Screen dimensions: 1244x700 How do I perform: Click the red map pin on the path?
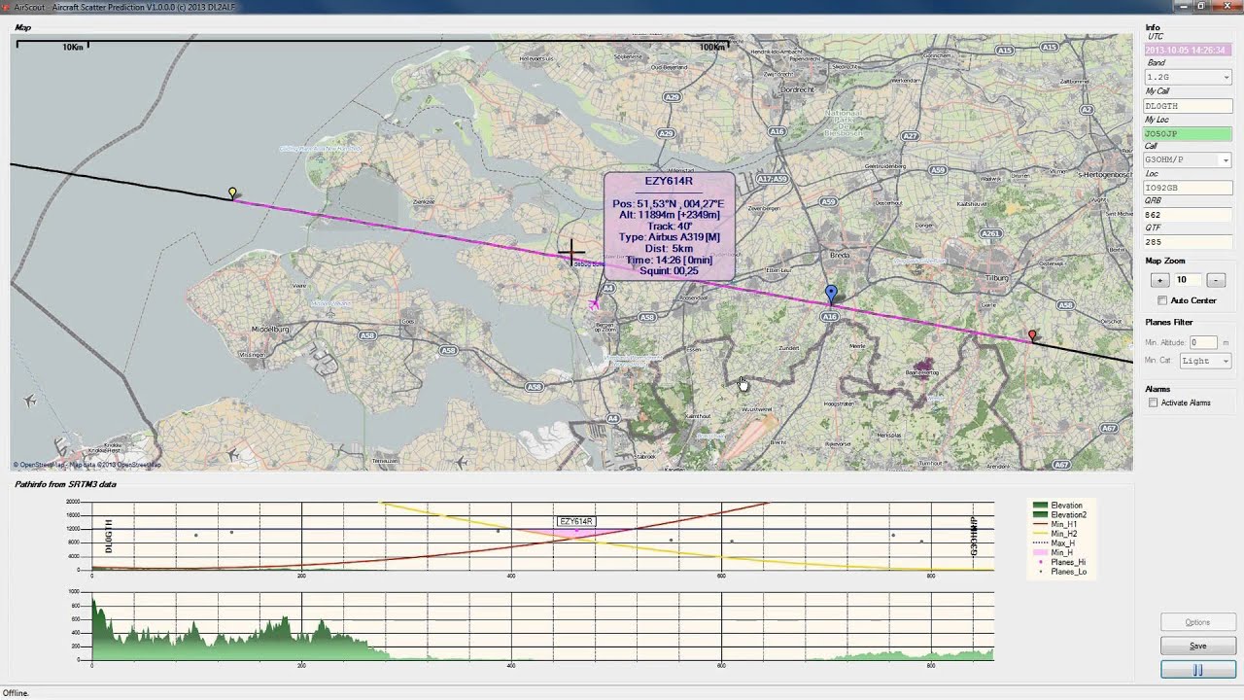[1032, 335]
